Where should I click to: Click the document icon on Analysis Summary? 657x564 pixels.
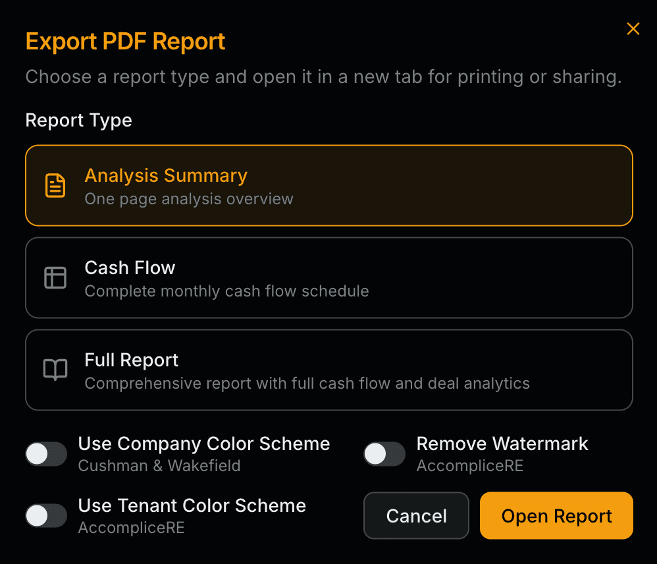[55, 185]
